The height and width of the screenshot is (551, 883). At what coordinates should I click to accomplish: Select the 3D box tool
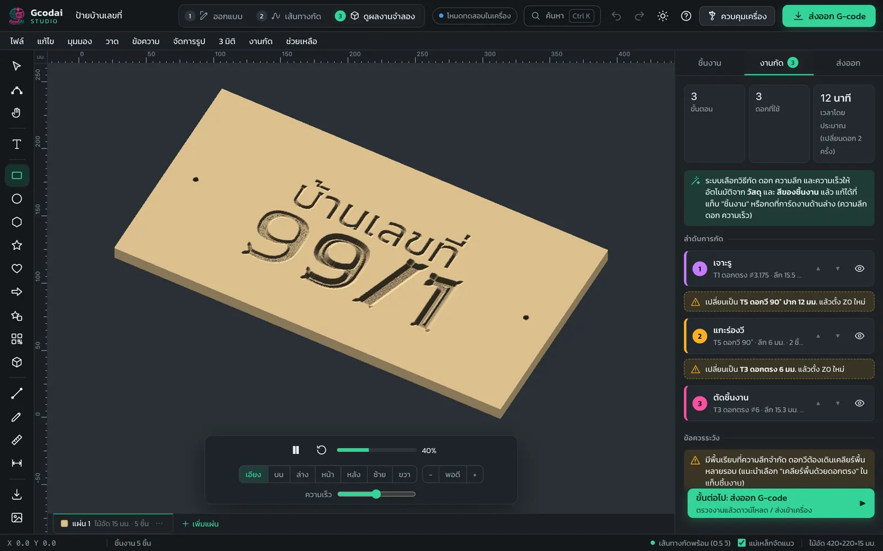pyautogui.click(x=17, y=362)
